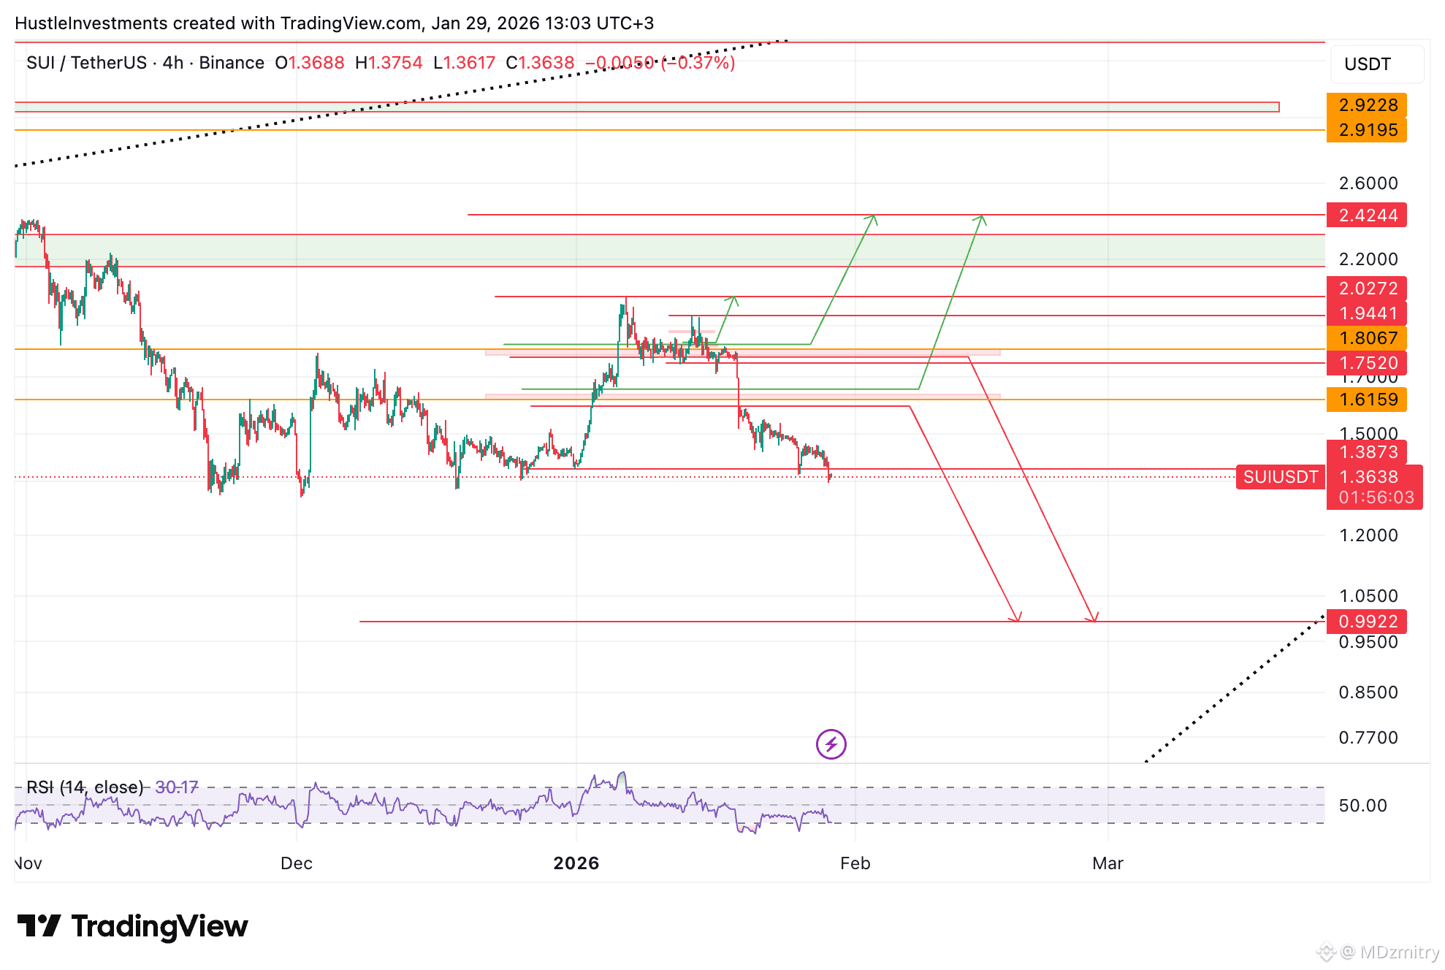This screenshot has height=970, width=1445.
Task: Click the 01:56:03 candle countdown timer
Action: pos(1376,497)
